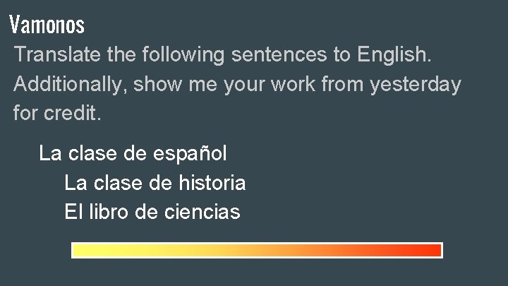This screenshot has width=508, height=286.
Task: Select the word English in the first line
Action: (394, 54)
